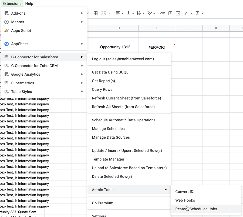Screen dimensions: 243x217
Task: Select Quote Sent cell in Opportunity 387 row
Action: point(31,212)
